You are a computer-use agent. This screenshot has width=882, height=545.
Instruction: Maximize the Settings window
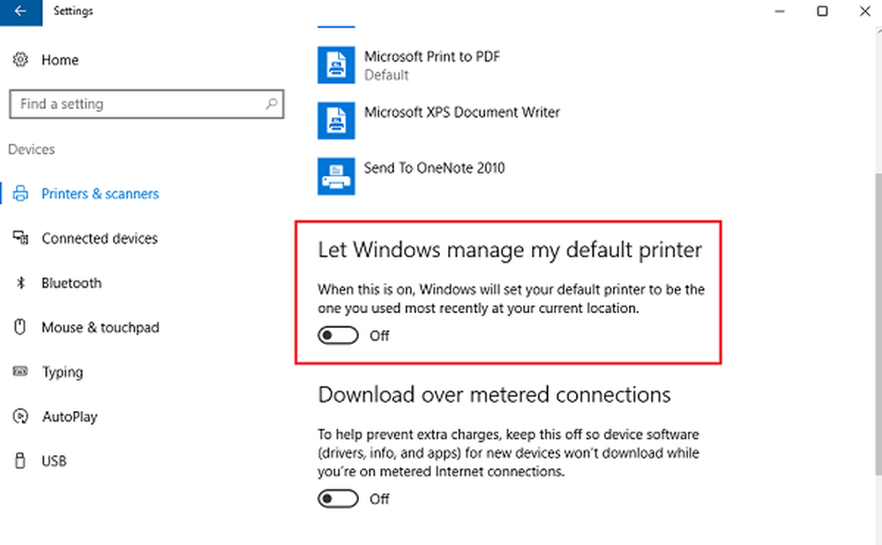(822, 11)
